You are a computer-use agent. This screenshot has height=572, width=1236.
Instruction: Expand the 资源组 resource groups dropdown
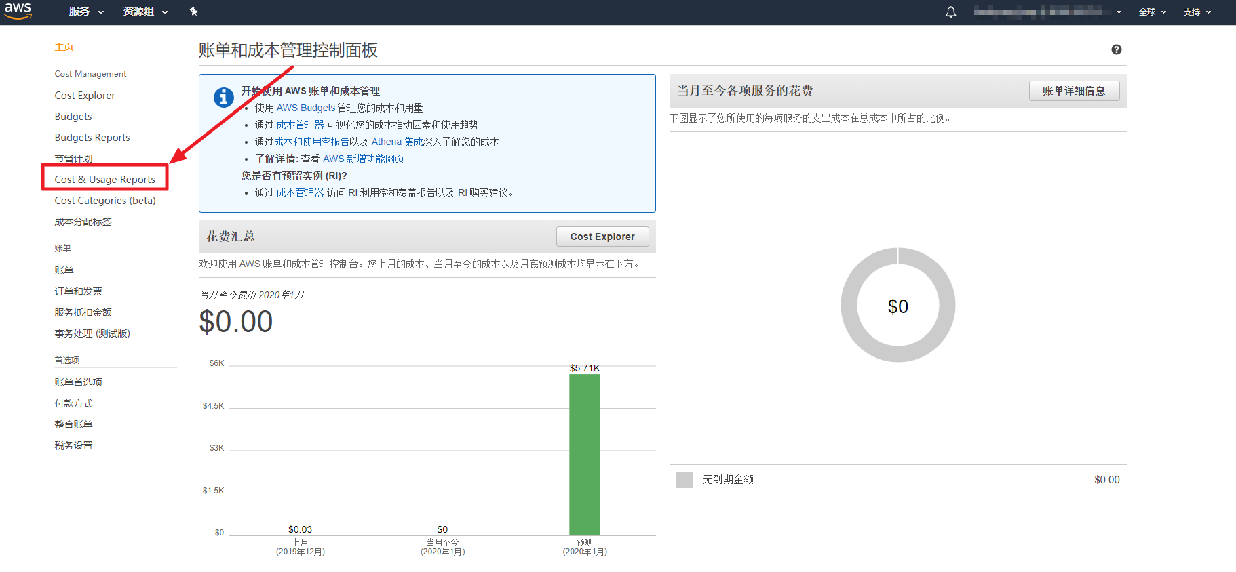[x=145, y=12]
